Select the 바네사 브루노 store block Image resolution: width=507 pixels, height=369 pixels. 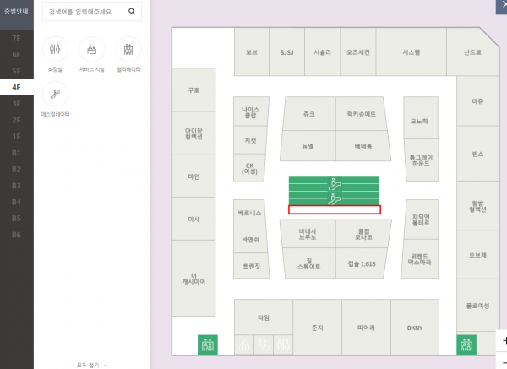pos(308,234)
